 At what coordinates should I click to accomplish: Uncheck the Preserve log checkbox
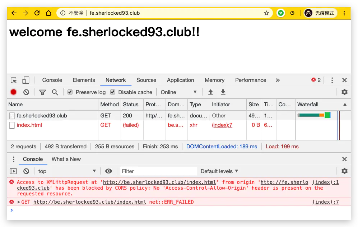[x=70, y=92]
